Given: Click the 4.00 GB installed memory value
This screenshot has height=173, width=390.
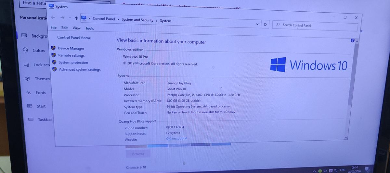Looking at the screenshot, I should (183, 101).
